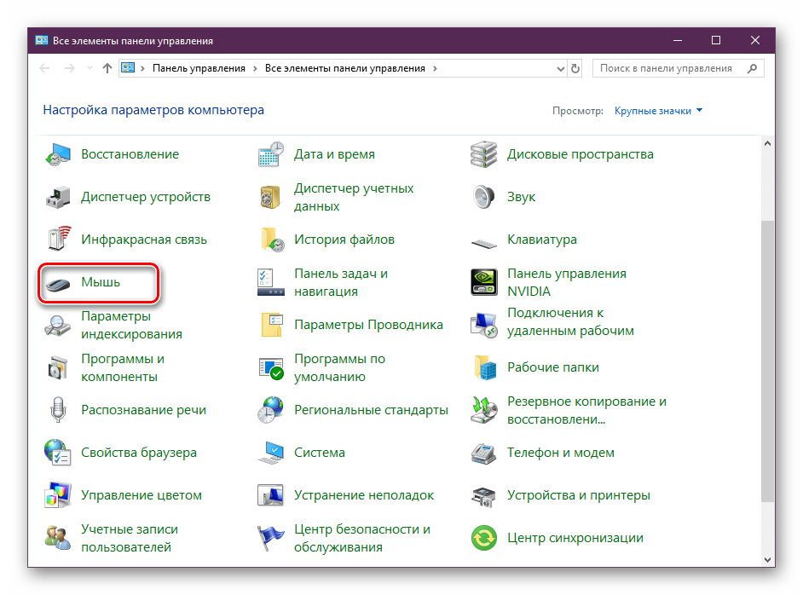Screen dimensions: 803x595
Task: Expand the Крупные значки view dropdown
Action: [659, 111]
